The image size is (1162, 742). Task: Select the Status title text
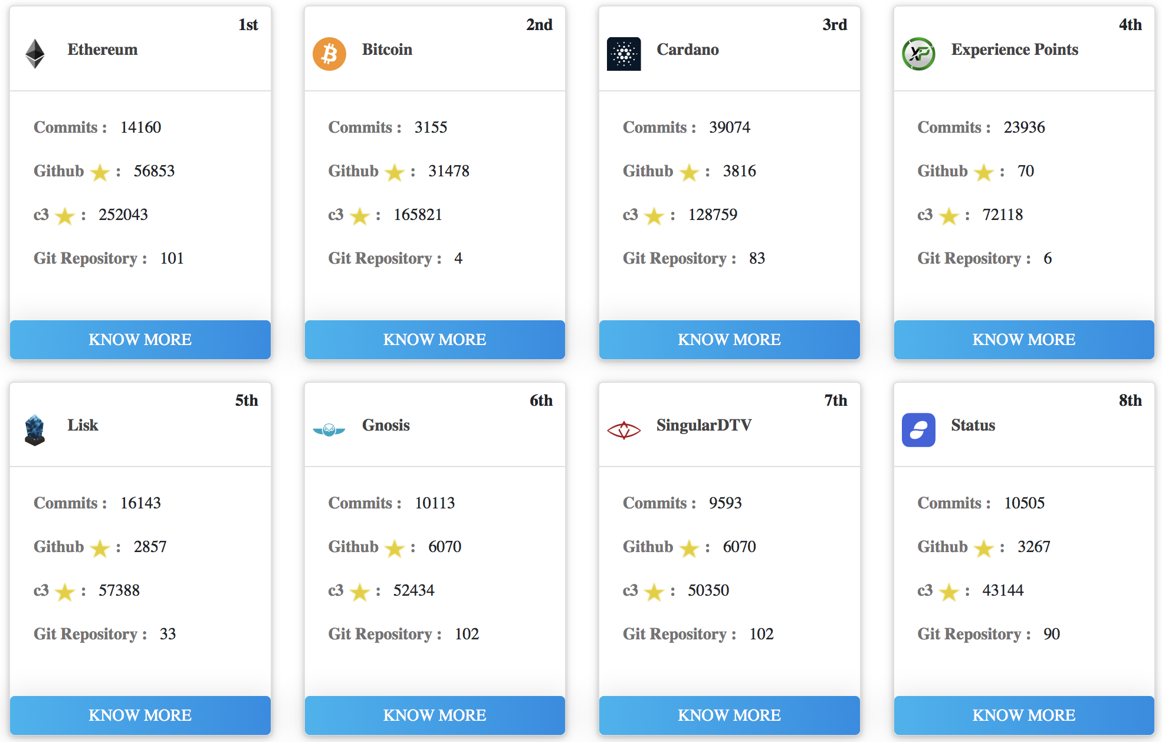click(x=973, y=425)
